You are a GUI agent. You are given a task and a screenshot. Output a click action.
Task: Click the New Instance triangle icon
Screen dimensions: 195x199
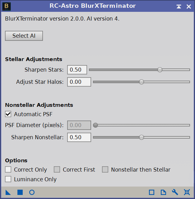pos(8,192)
